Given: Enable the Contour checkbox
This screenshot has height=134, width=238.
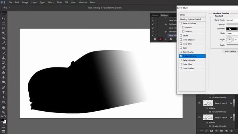Looking at the screenshot, I should tap(183, 27).
